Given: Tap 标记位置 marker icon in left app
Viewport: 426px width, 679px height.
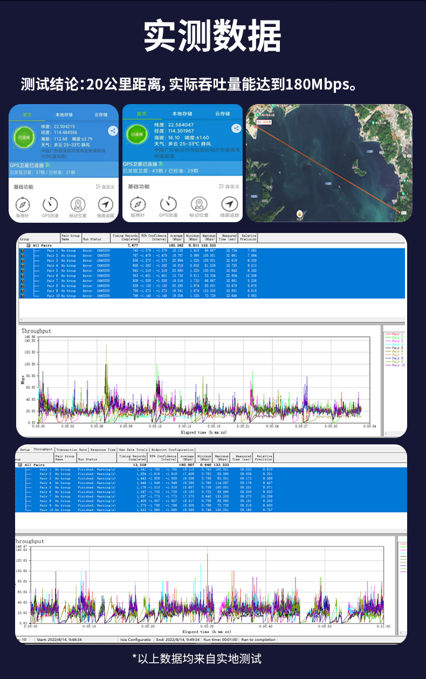Looking at the screenshot, I should pos(78,205).
